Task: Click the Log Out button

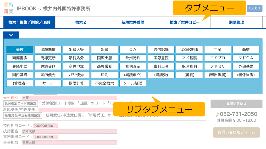Action: click(x=254, y=8)
